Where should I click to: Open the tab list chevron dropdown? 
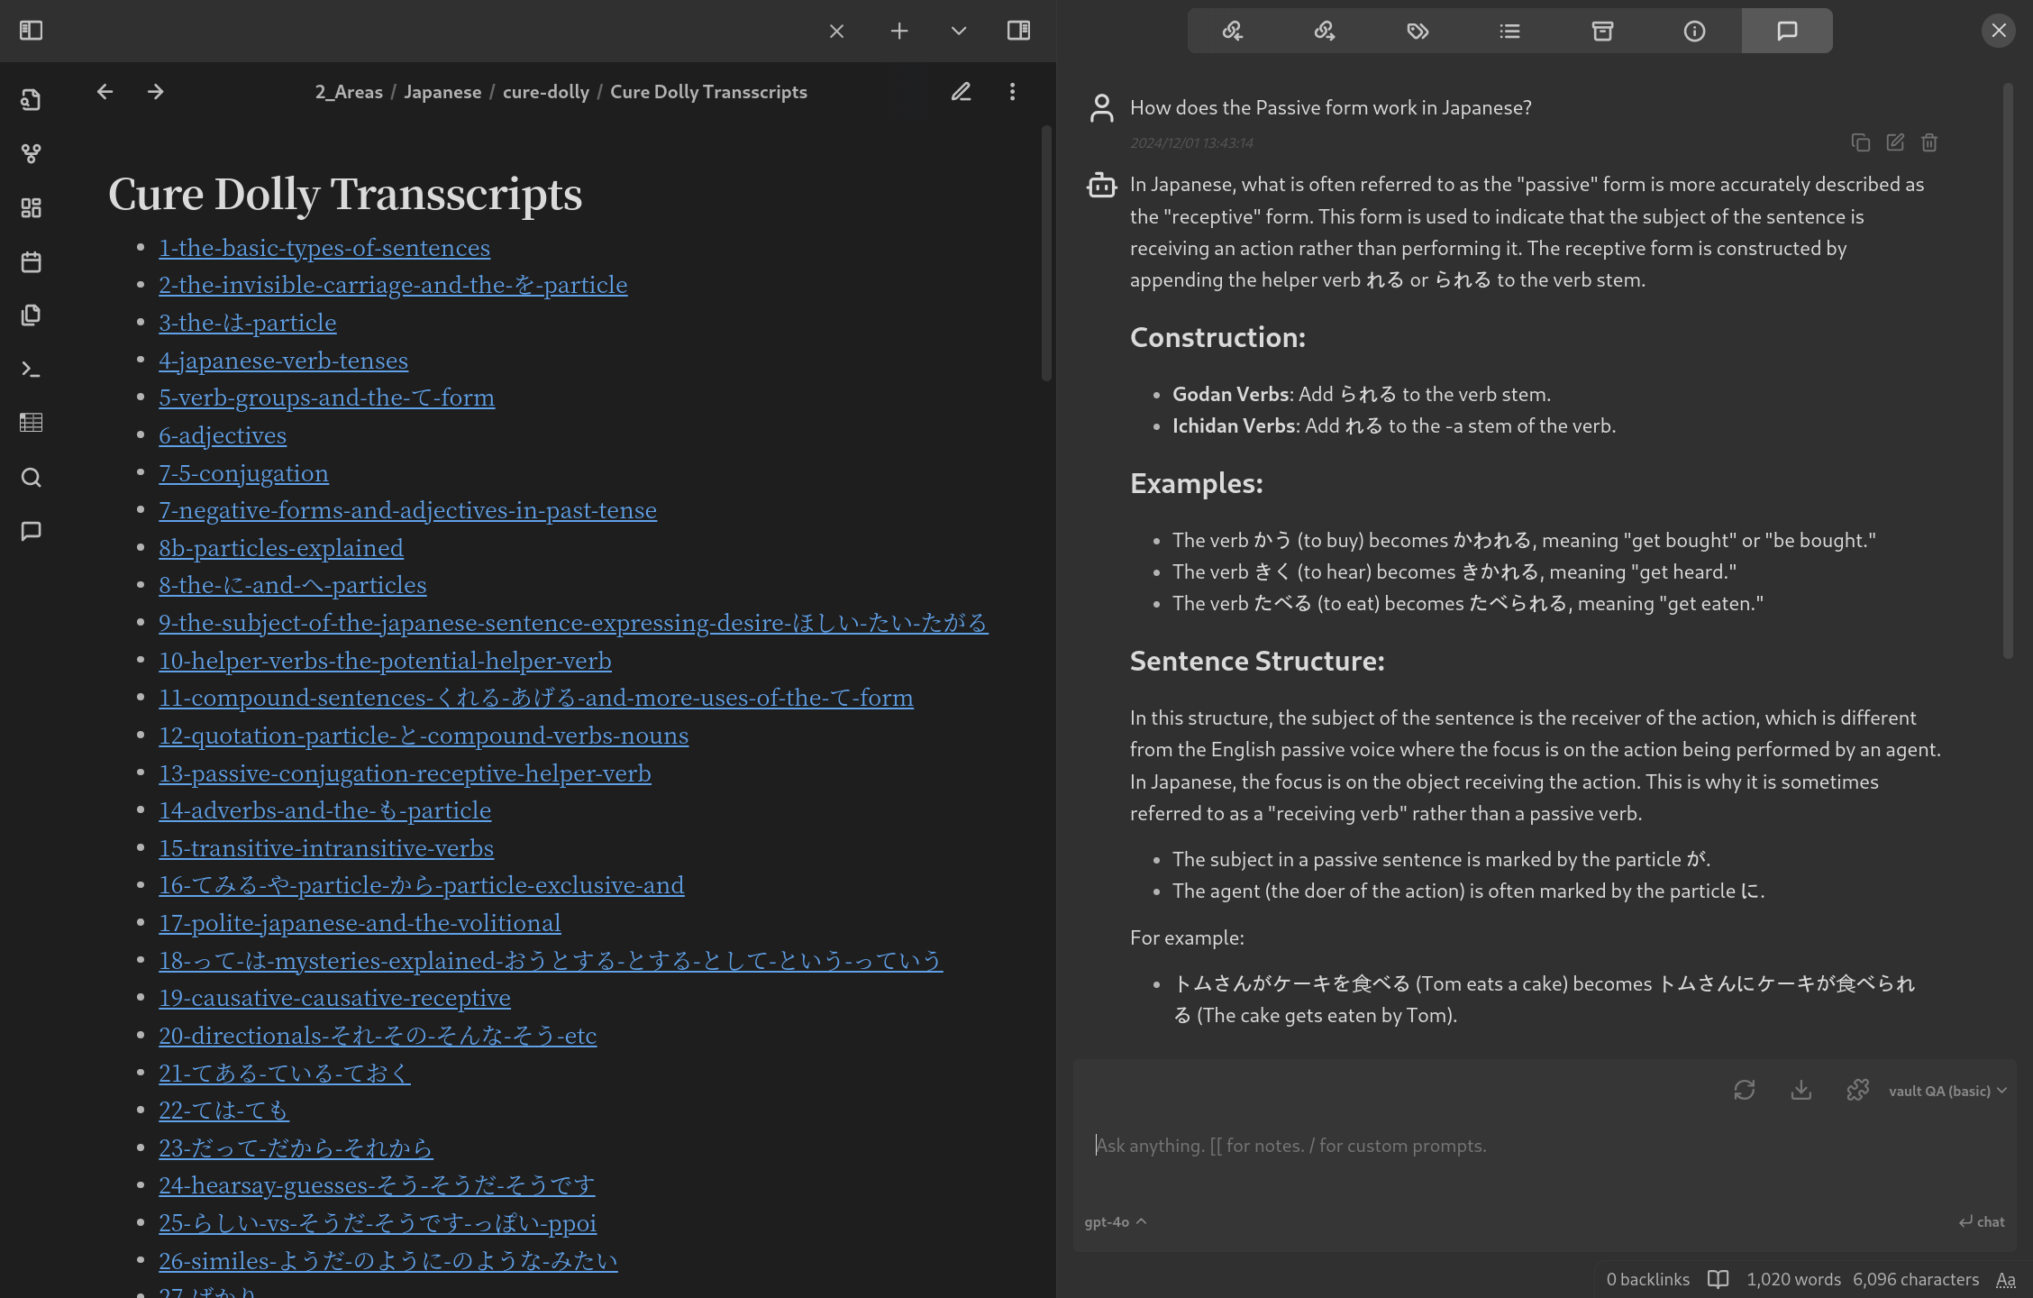tap(958, 31)
